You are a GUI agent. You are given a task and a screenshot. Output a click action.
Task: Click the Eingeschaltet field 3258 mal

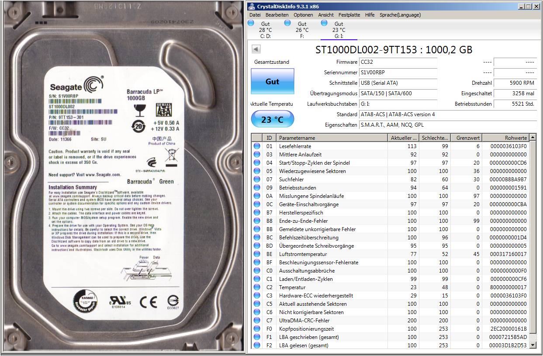[x=515, y=93]
